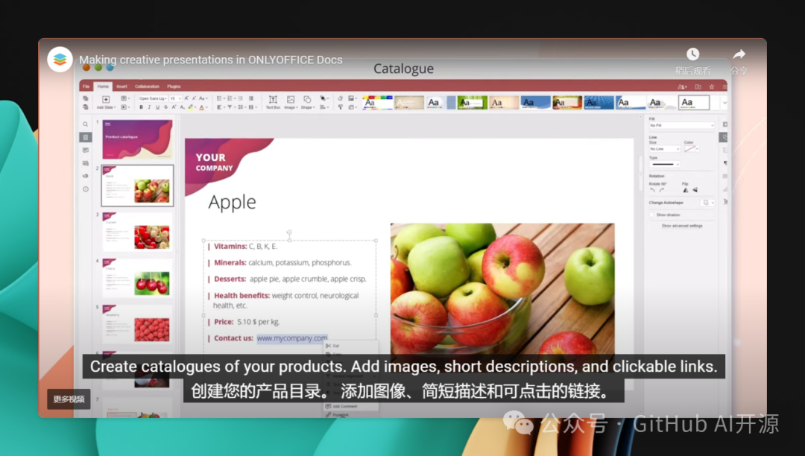Viewport: 805px width, 456px height.
Task: Toggle Strikethrough formatting
Action: click(165, 107)
